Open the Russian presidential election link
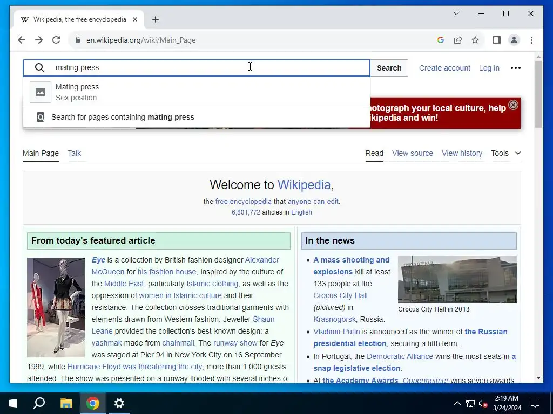Screen dimensions: 553x414 tap(486, 332)
